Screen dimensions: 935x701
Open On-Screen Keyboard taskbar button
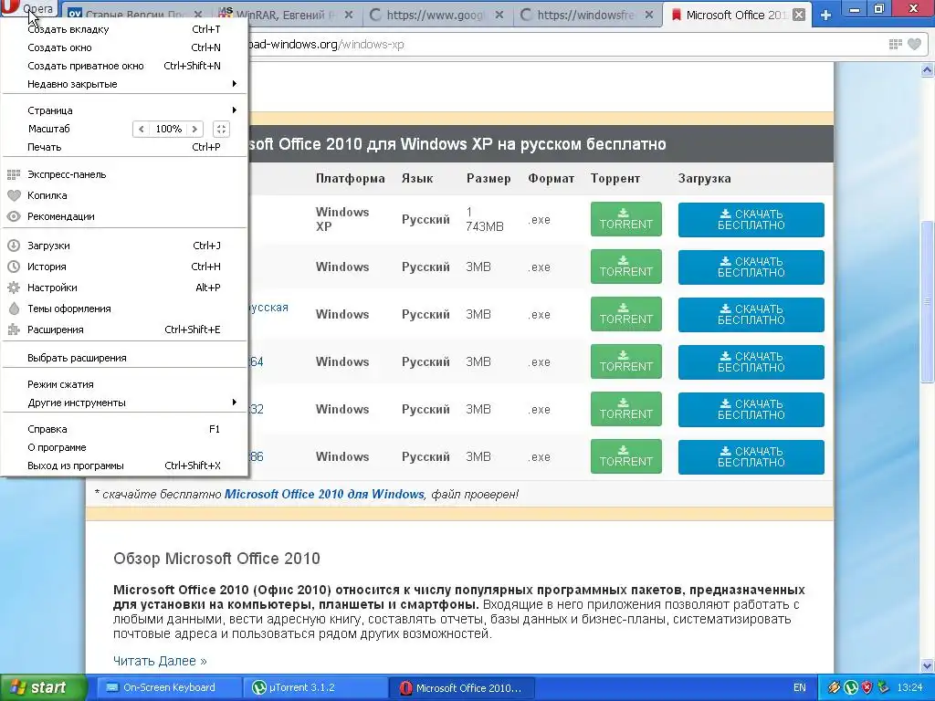point(168,688)
